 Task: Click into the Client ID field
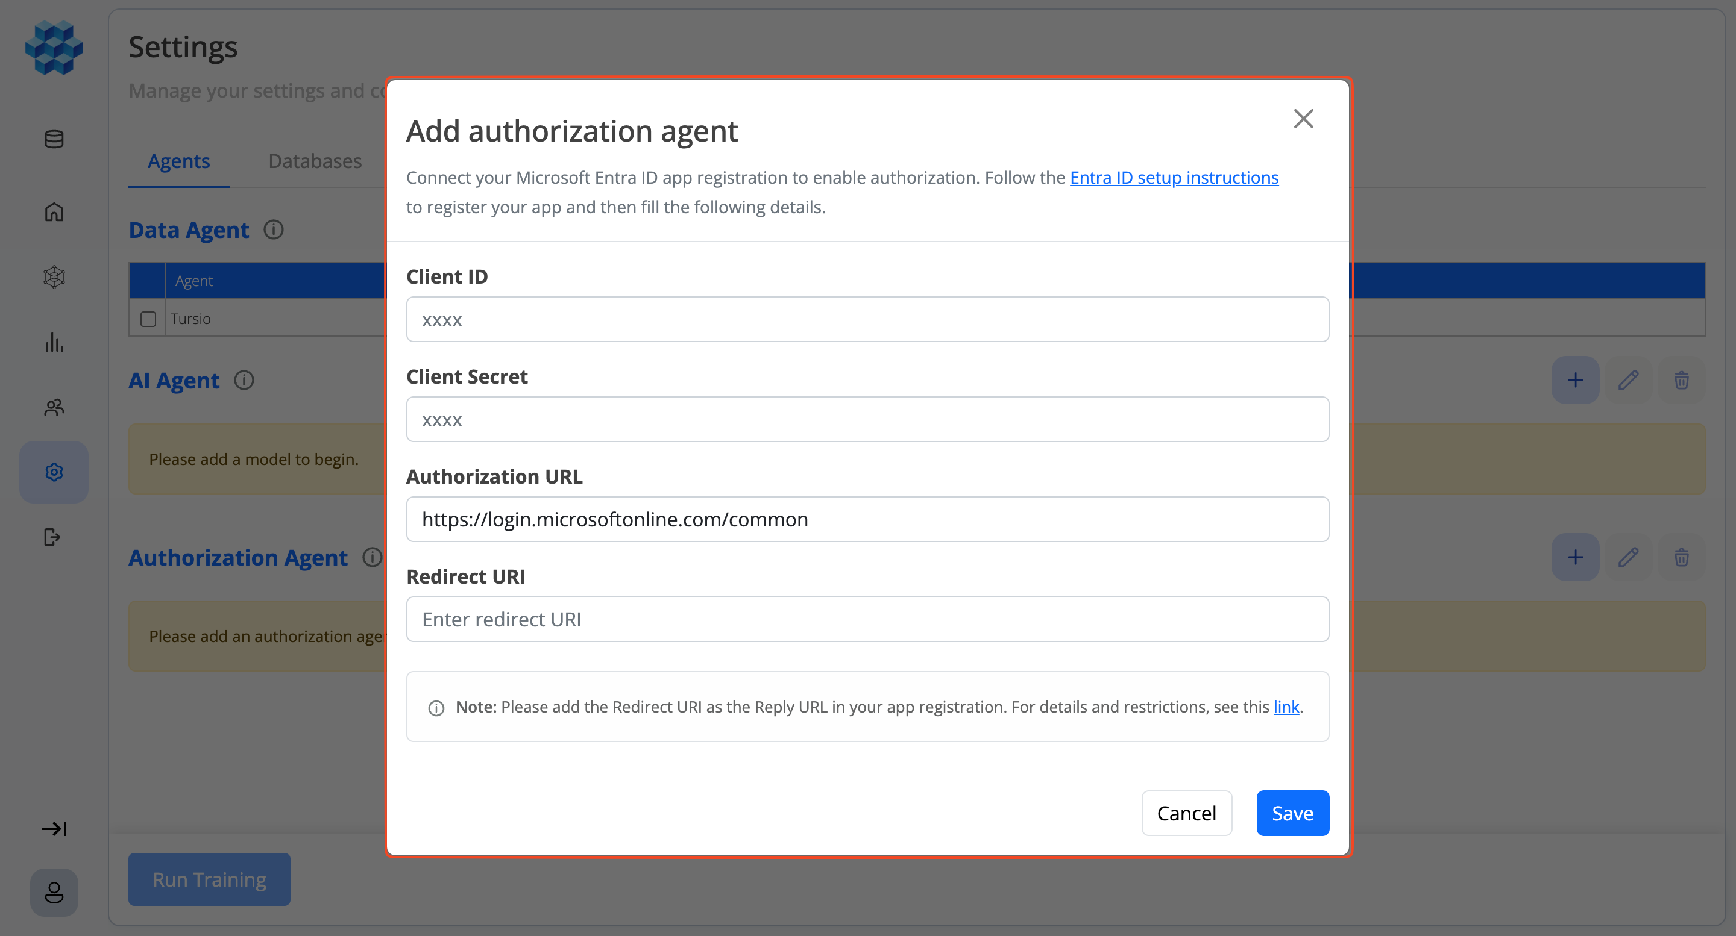pos(867,319)
